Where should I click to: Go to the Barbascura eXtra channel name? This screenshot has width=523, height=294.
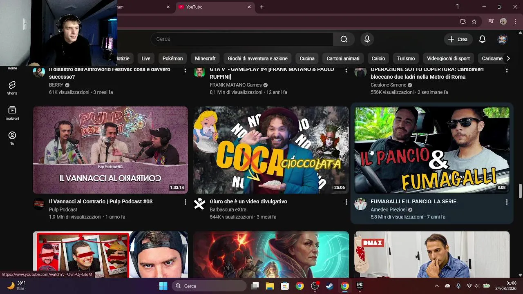(228, 209)
